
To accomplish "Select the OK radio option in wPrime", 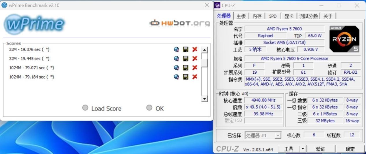I will coord(149,108).
